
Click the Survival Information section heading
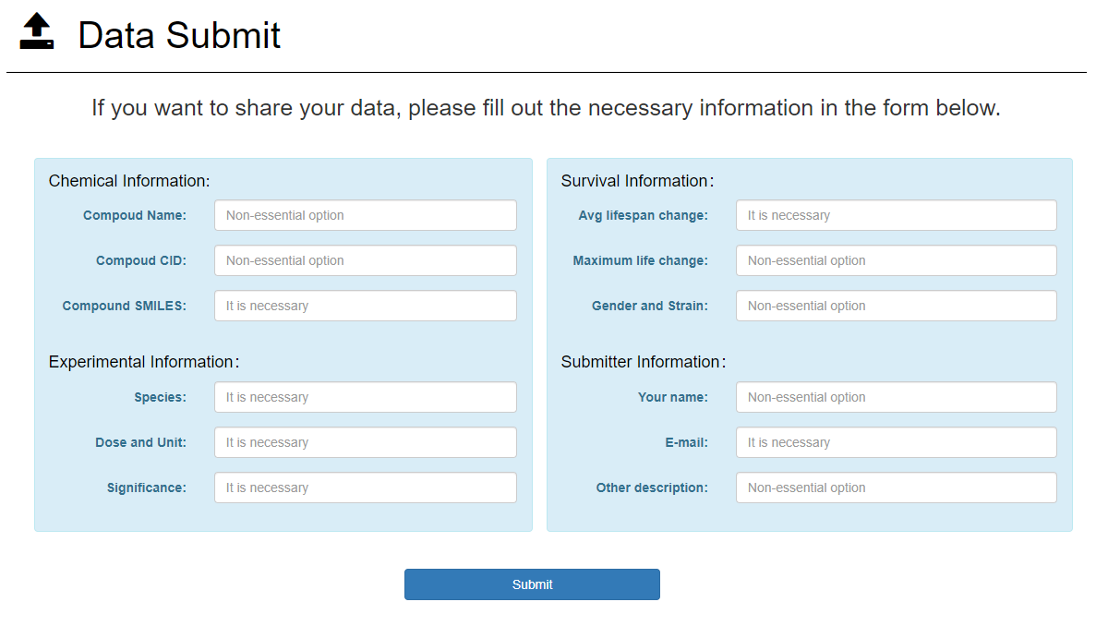pos(637,181)
